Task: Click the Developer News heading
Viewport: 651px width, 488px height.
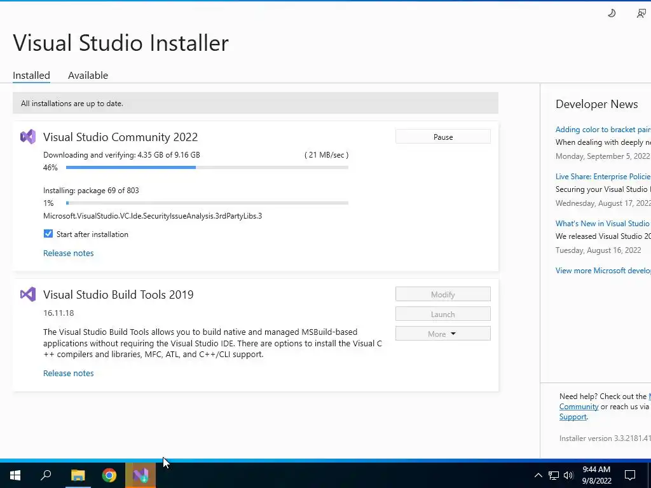Action: pyautogui.click(x=596, y=104)
